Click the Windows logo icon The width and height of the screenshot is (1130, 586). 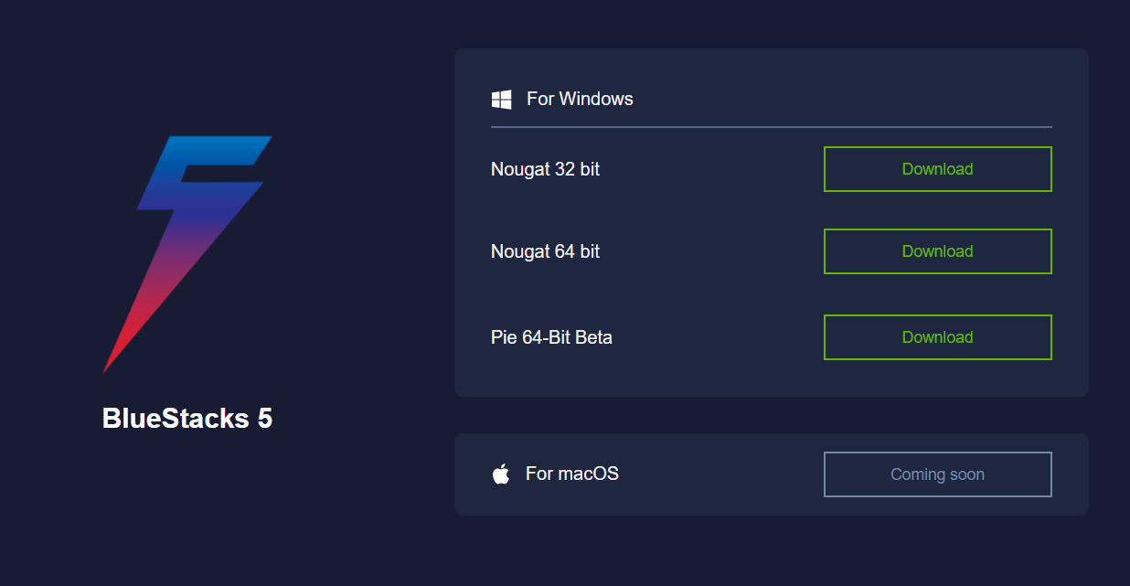pyautogui.click(x=501, y=99)
